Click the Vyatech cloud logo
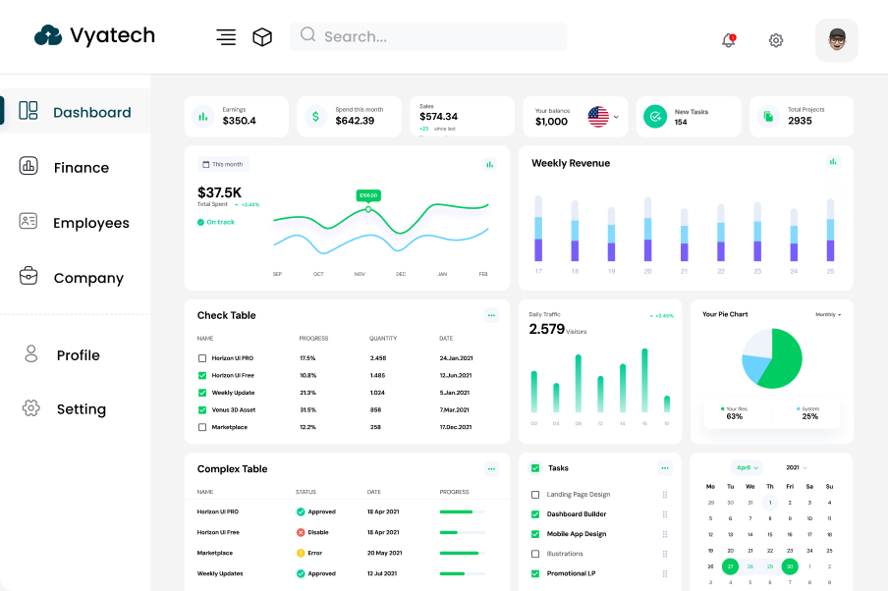 pyautogui.click(x=48, y=35)
